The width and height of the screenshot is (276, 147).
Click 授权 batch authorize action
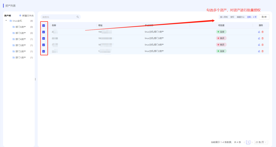(232, 17)
